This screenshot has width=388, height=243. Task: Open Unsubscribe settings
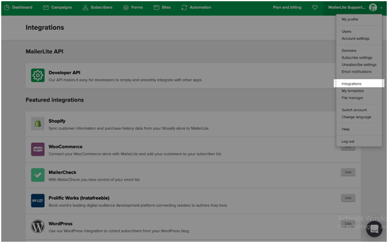pos(359,65)
